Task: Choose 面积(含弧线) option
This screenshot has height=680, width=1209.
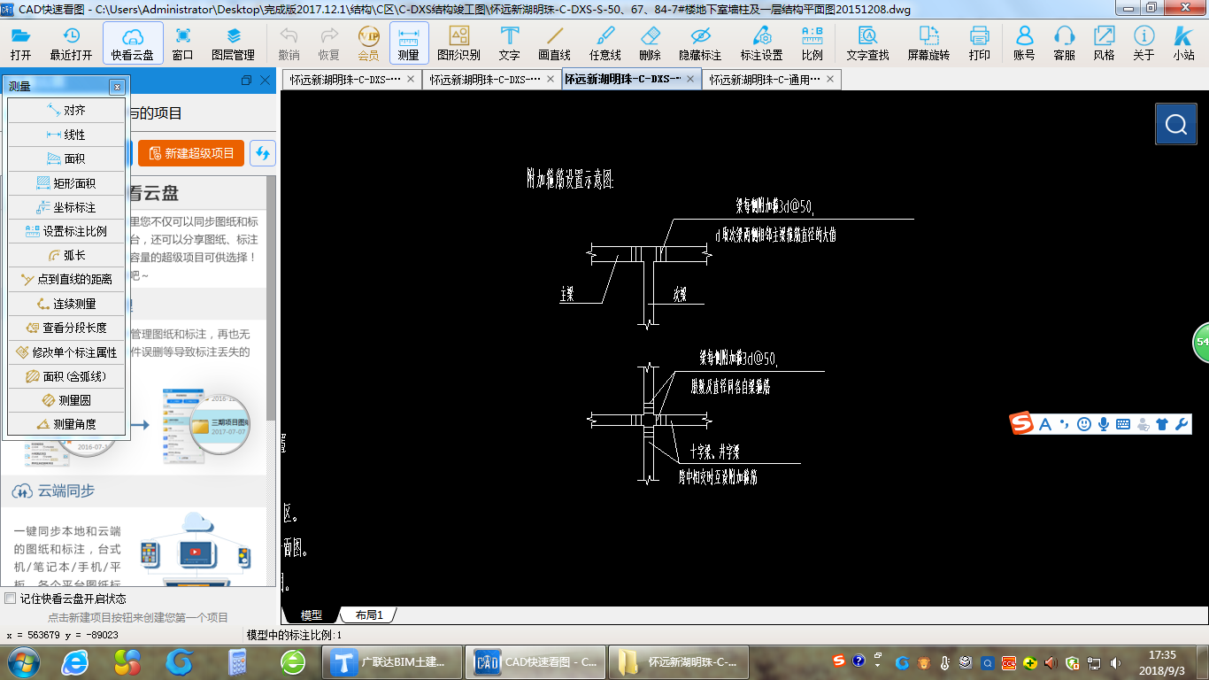Action: point(66,376)
